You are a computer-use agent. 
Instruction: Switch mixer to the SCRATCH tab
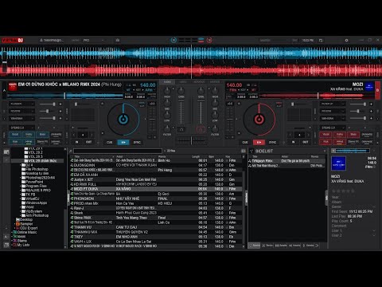pos(199,82)
